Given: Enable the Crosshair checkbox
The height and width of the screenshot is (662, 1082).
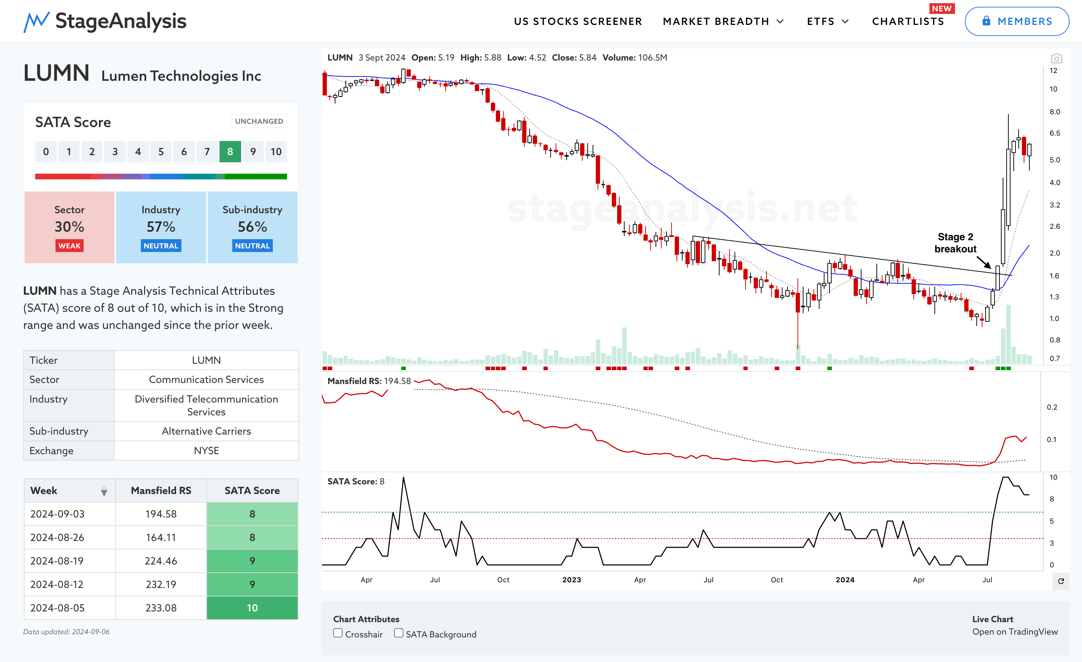Looking at the screenshot, I should [338, 633].
